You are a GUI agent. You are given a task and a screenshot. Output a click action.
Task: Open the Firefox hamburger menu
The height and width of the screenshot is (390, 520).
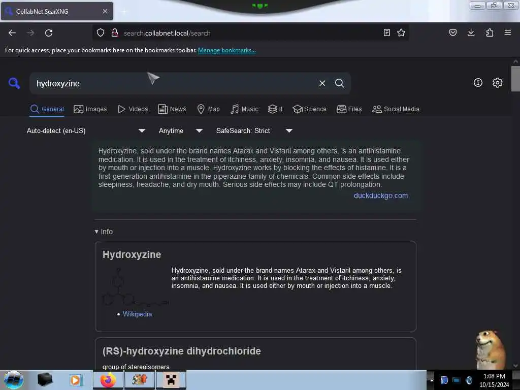508,32
